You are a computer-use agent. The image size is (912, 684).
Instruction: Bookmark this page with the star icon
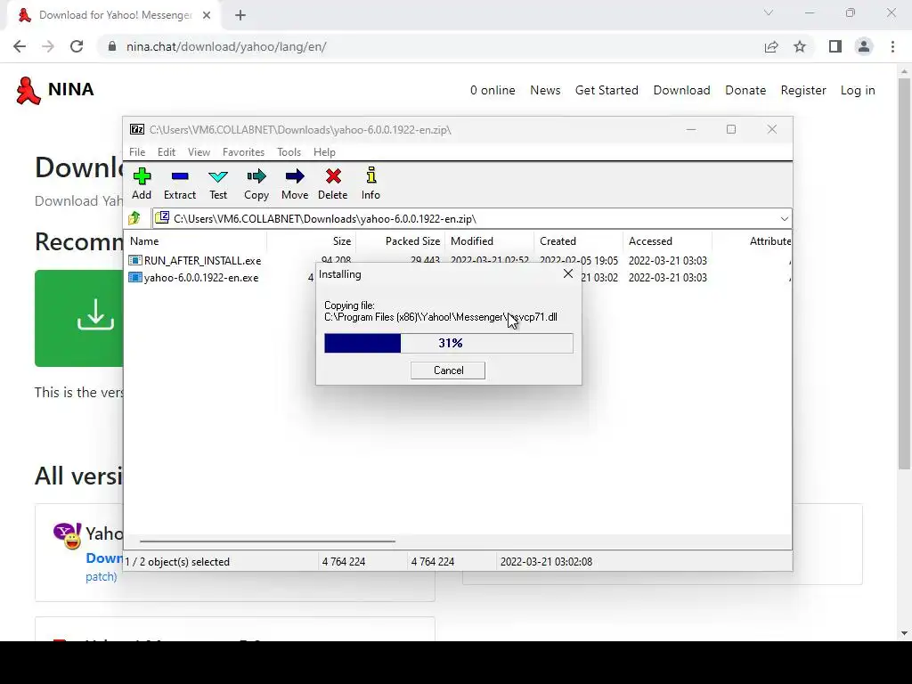tap(800, 46)
